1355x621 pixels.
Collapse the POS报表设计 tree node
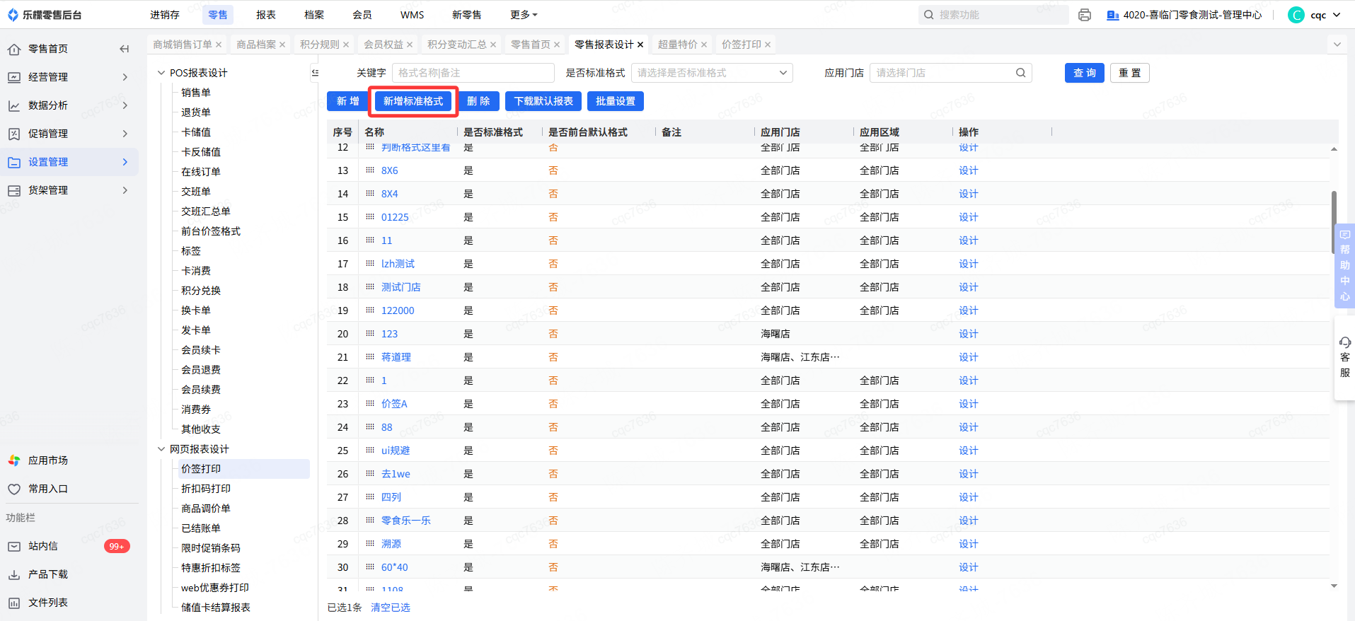click(161, 73)
